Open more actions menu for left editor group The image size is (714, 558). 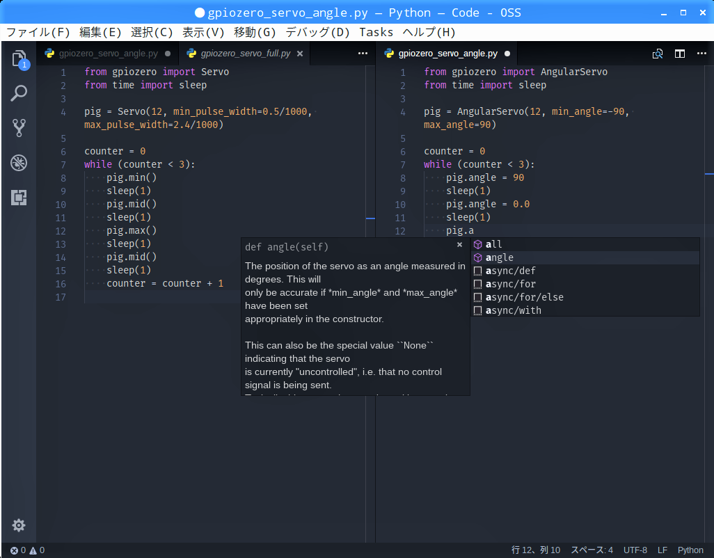pos(363,54)
